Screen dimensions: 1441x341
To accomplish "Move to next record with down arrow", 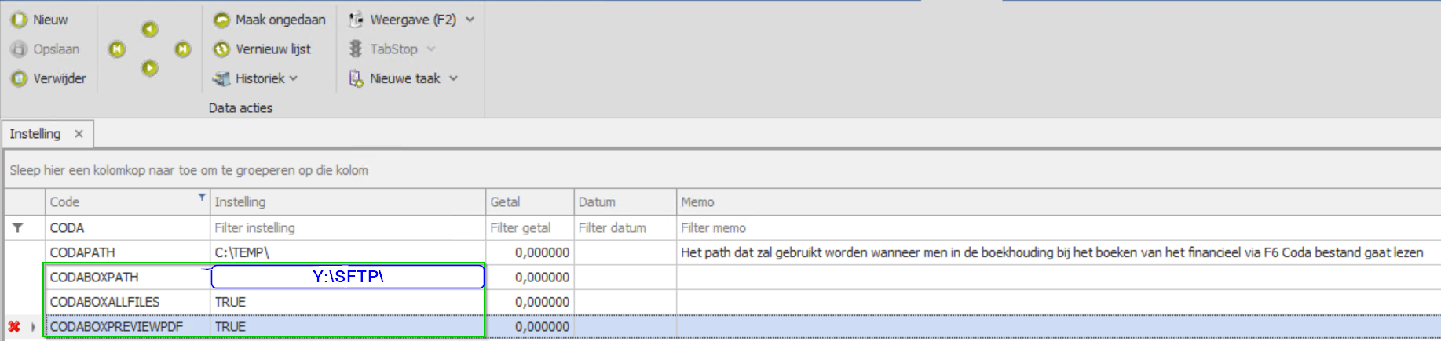I will 150,68.
